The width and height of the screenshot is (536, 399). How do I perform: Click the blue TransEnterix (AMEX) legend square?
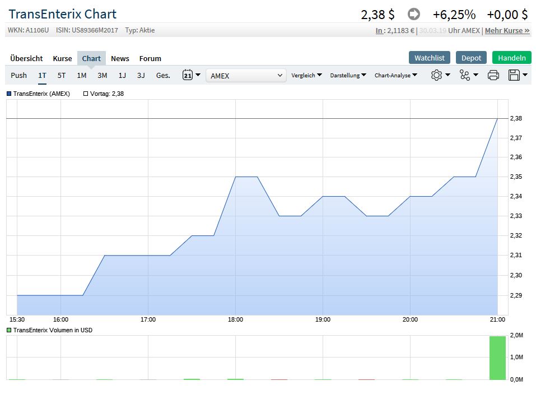[9, 94]
